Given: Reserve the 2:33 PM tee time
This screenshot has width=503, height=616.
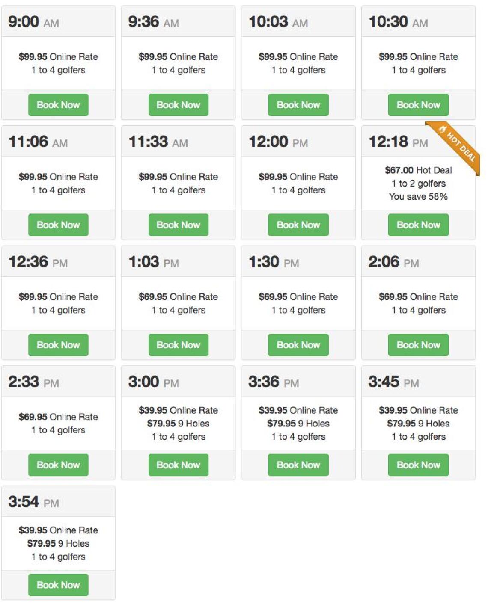Looking at the screenshot, I should click(58, 465).
